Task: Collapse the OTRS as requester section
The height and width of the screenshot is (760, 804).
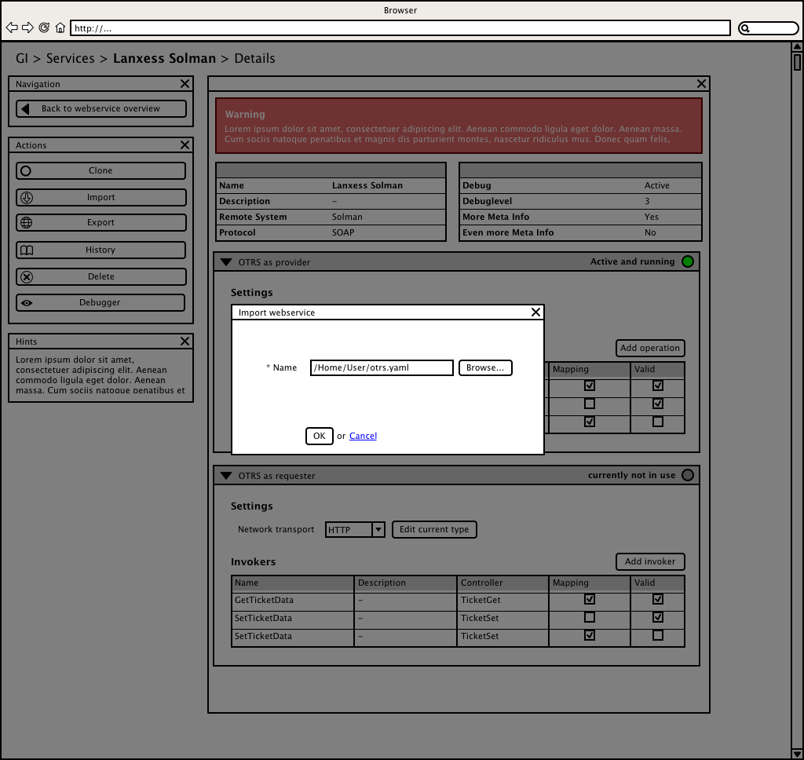Action: [x=226, y=476]
